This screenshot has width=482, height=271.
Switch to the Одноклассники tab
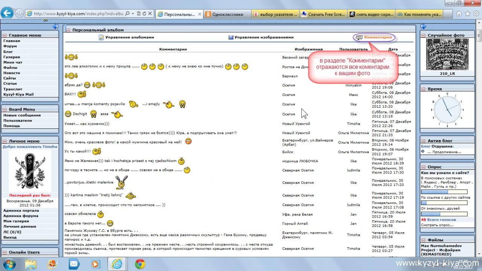coord(227,14)
